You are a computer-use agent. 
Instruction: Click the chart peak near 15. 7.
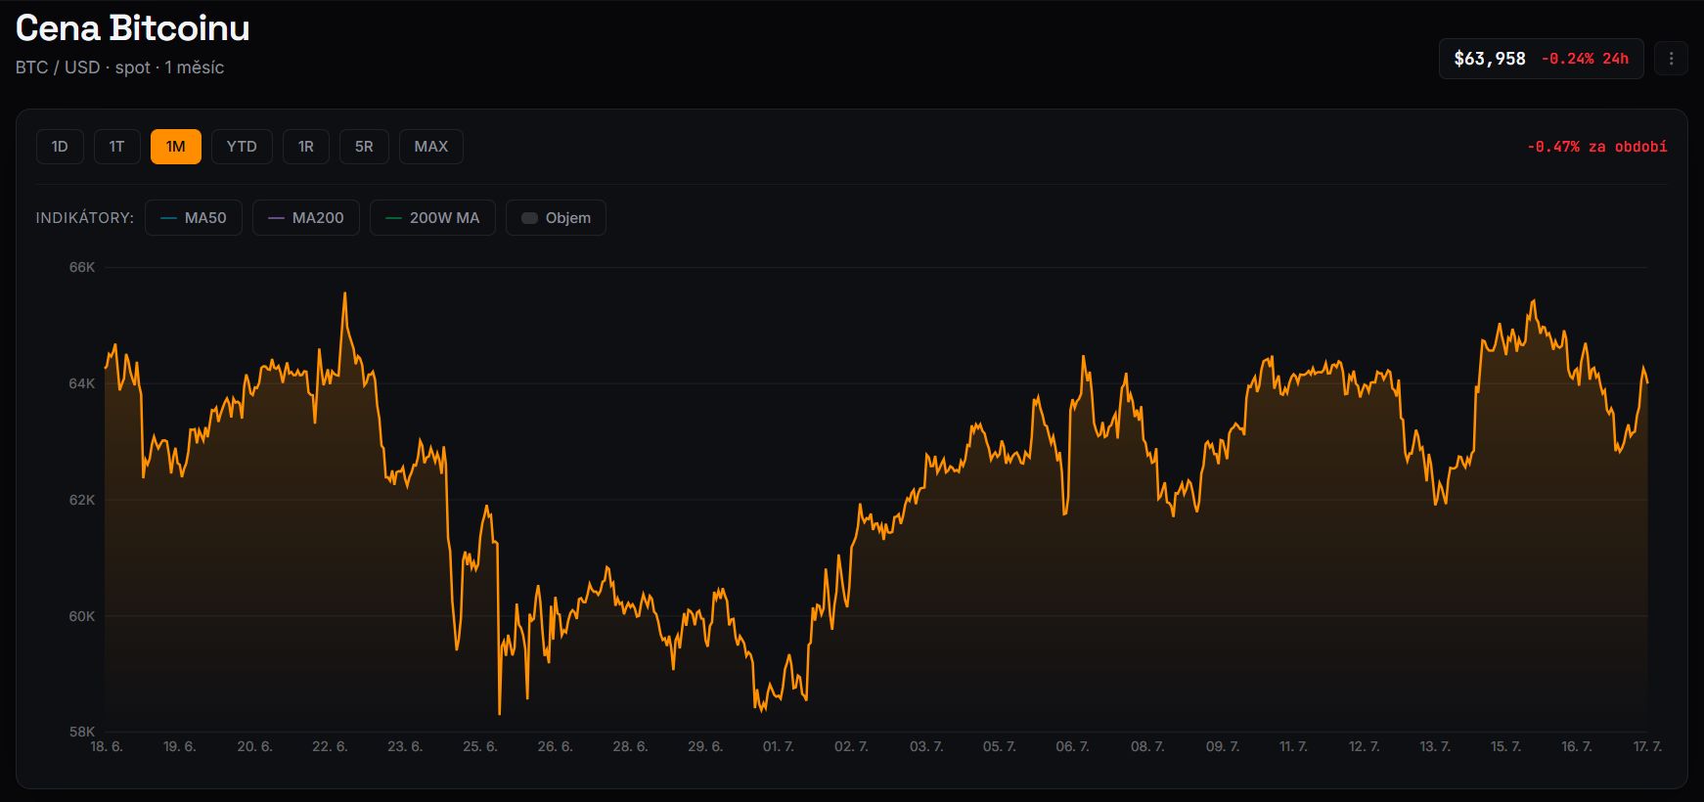point(1533,301)
